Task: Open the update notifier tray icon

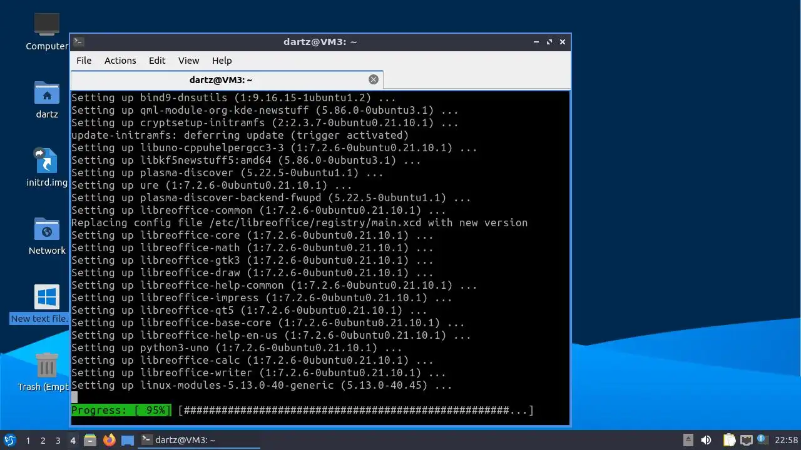Action: pyautogui.click(x=762, y=439)
